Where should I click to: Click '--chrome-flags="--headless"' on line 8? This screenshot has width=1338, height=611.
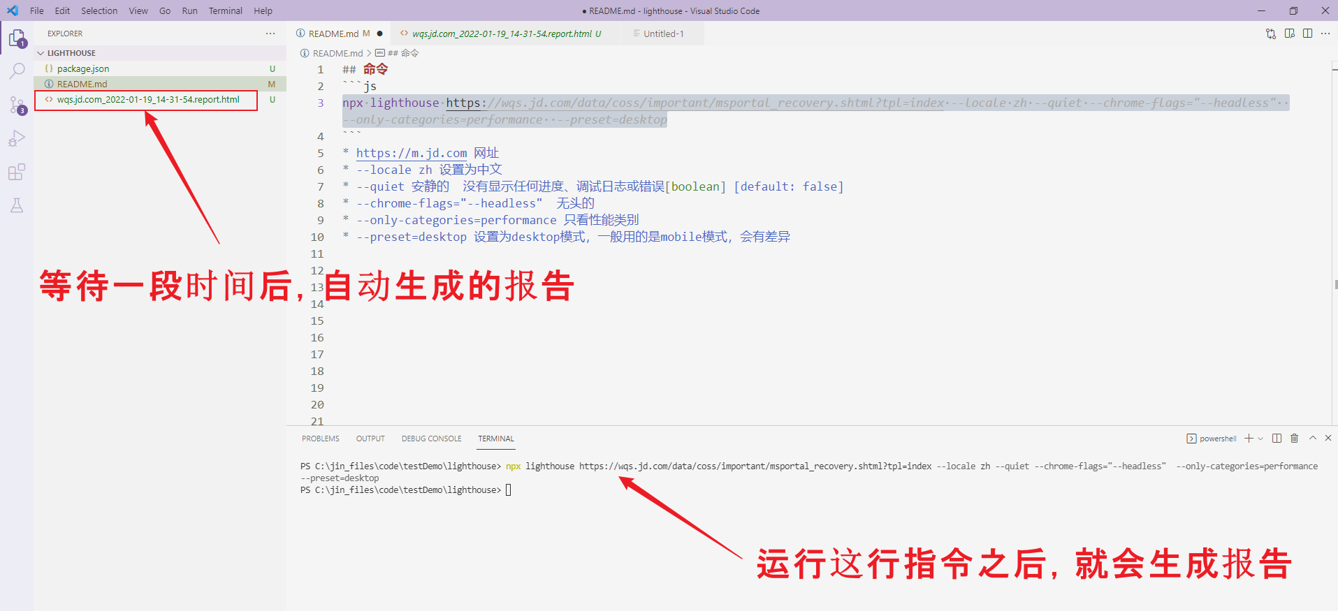449,203
